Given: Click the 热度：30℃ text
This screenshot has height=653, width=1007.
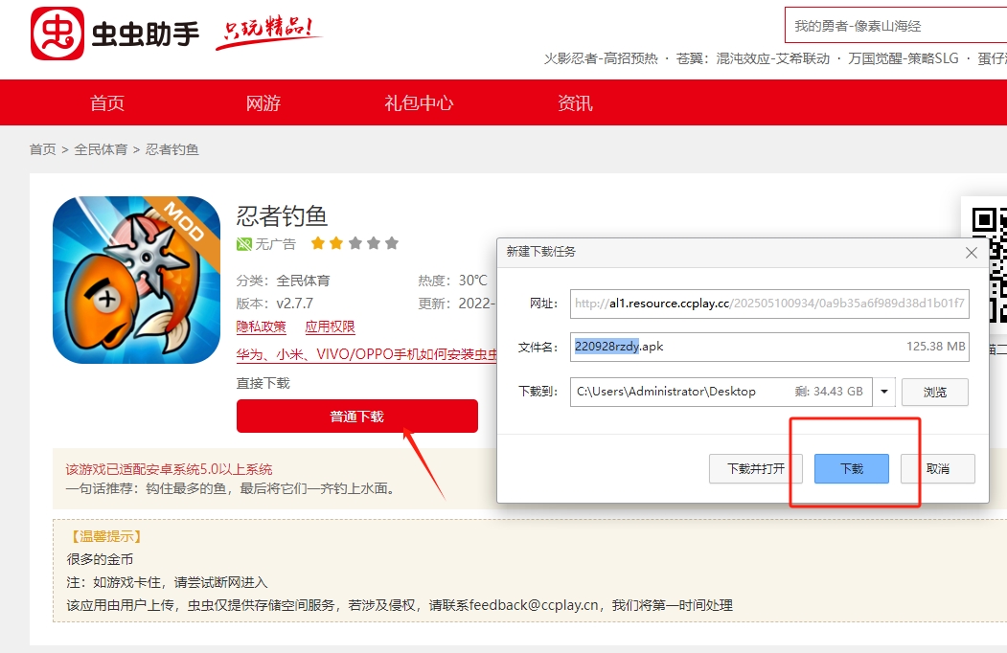Looking at the screenshot, I should (x=453, y=281).
